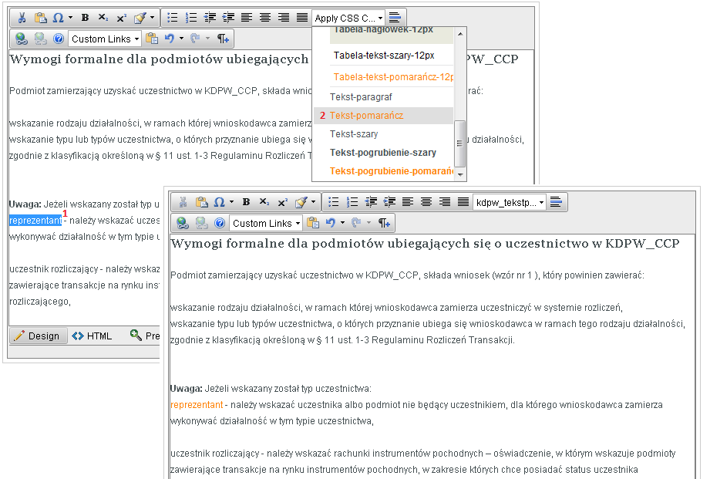Viewport: 710px width, 479px height.
Task: Open Hyperlink Manager in back editor
Action: click(22, 39)
